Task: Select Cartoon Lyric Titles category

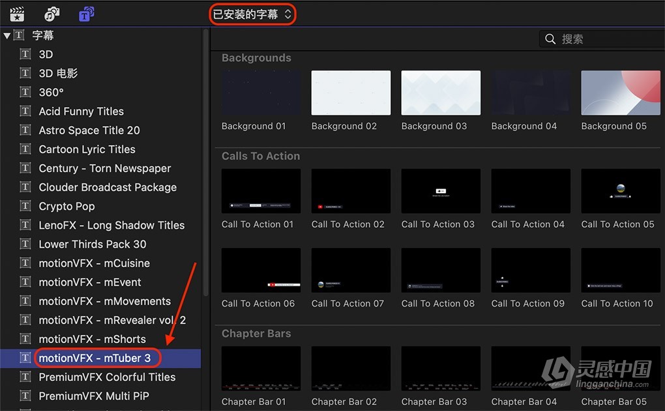Action: (87, 149)
